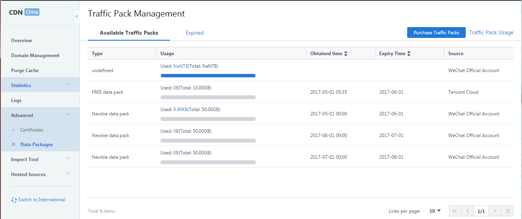Image resolution: width=522 pixels, height=219 pixels.
Task: Go to next page arrow icon
Action: click(x=495, y=211)
